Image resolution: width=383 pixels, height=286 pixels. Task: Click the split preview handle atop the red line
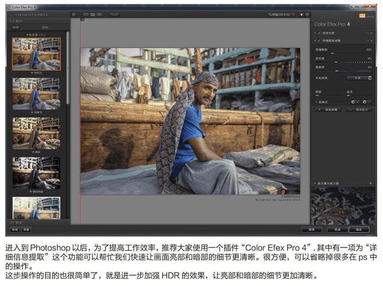[x=83, y=19]
